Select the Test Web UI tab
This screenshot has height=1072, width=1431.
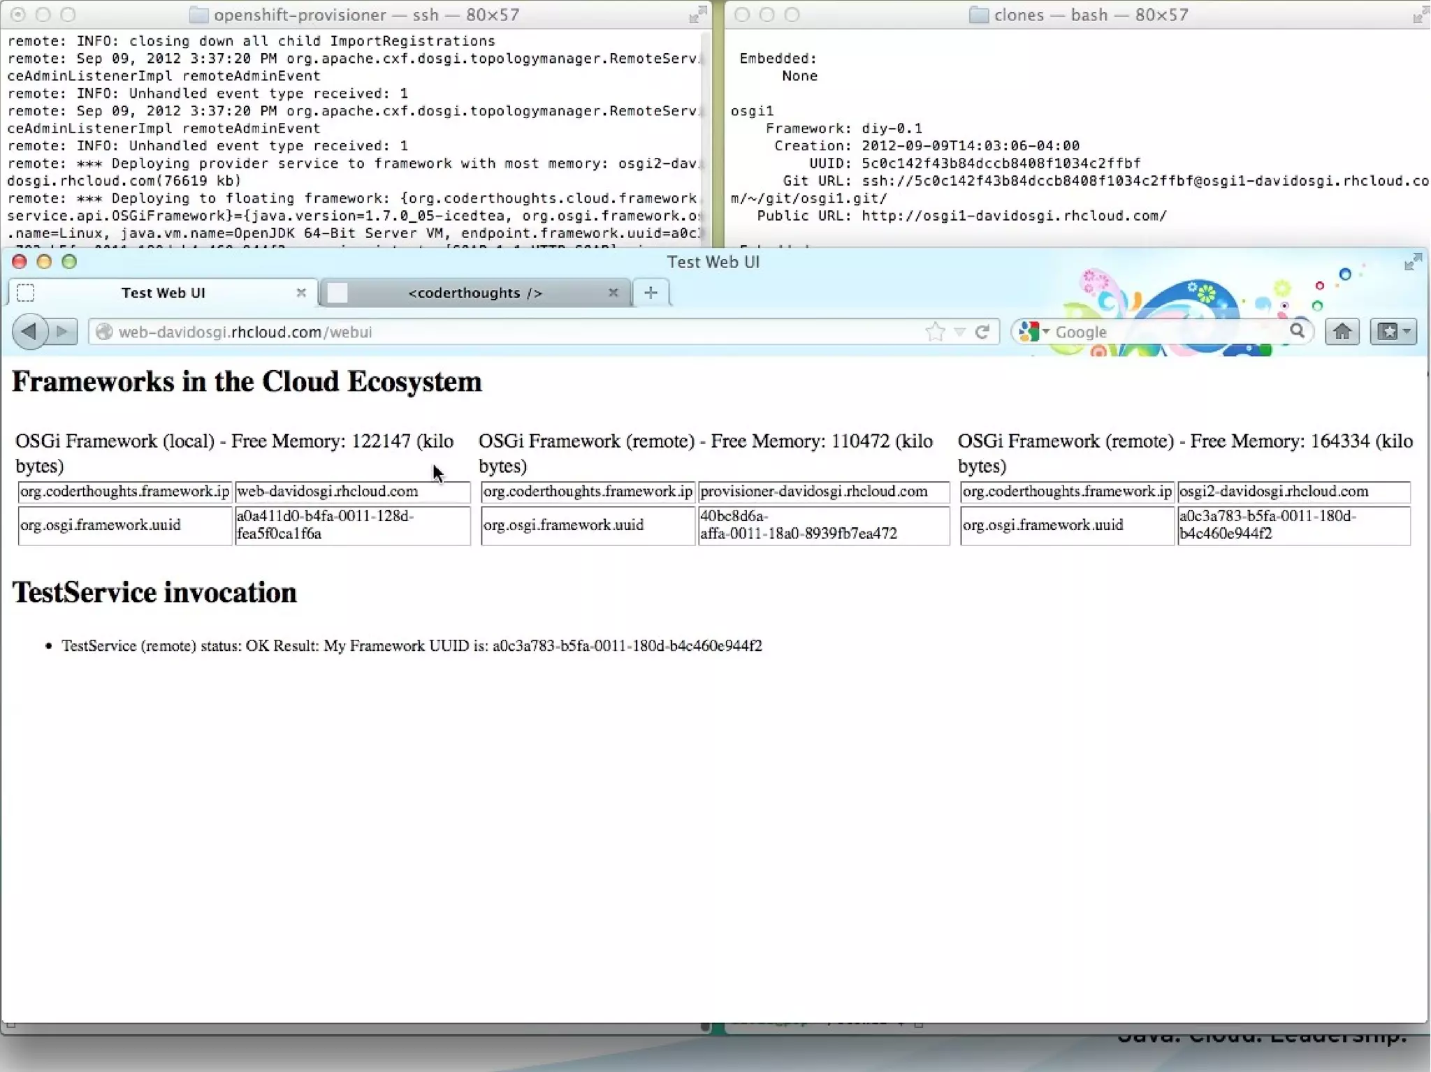click(163, 293)
